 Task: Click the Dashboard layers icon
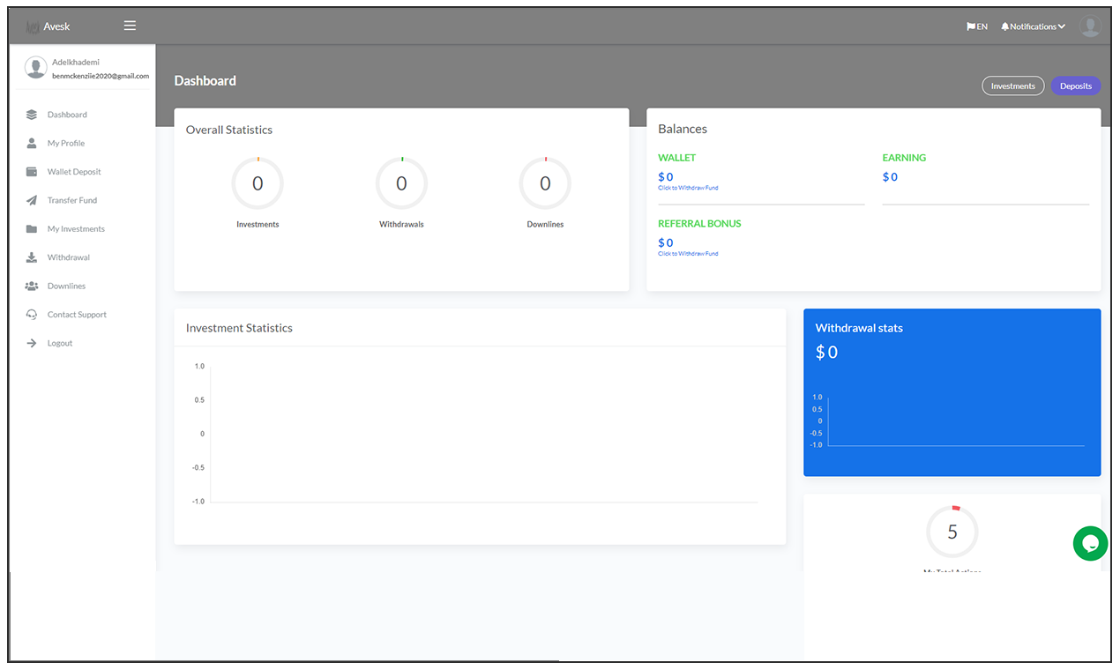(x=32, y=115)
